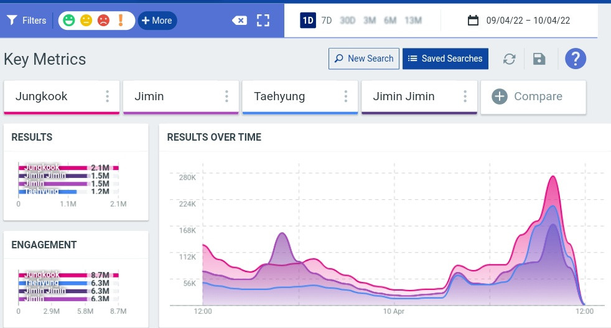Enter fullscreen with the expand icon

[263, 21]
